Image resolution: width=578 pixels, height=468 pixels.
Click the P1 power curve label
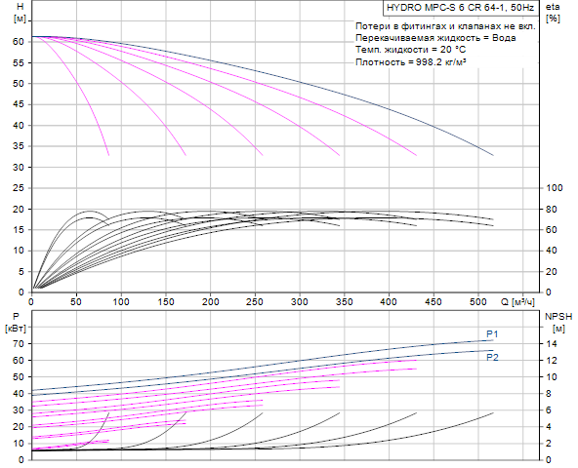pos(492,334)
